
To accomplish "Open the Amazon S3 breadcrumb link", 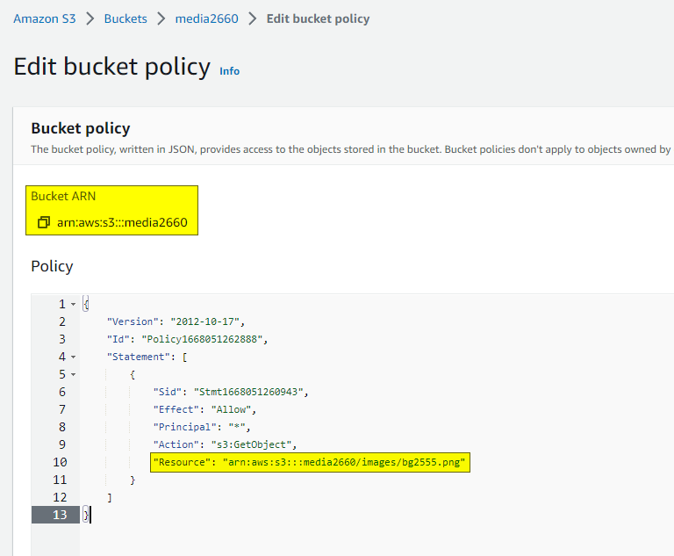I will [x=45, y=19].
